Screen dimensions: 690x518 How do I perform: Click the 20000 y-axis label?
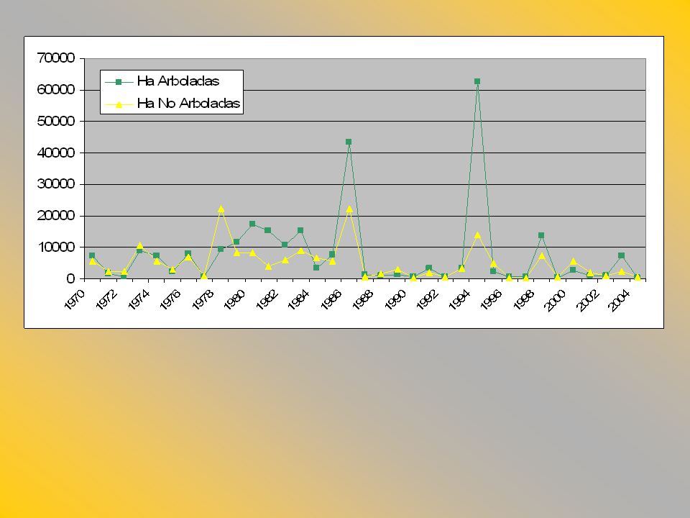coord(56,216)
